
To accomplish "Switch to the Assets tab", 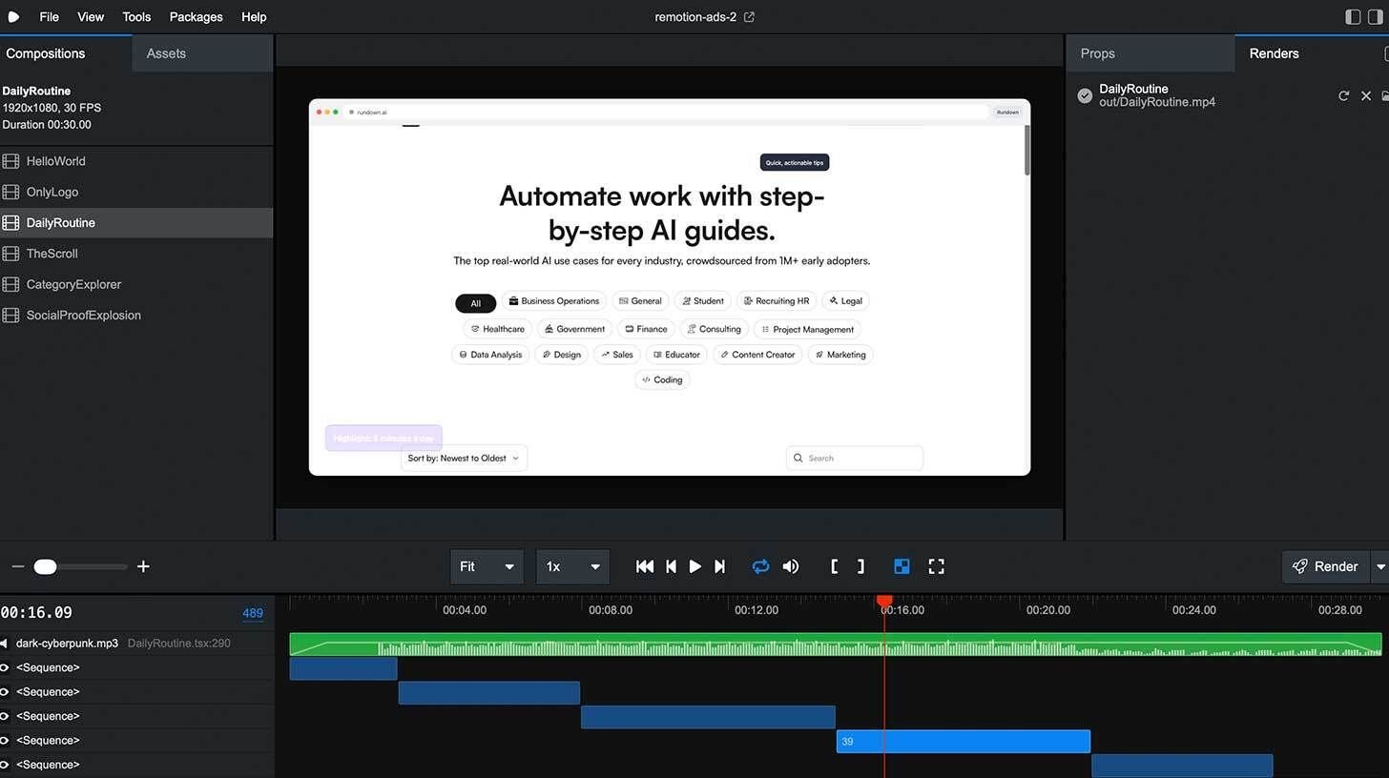I will [165, 53].
